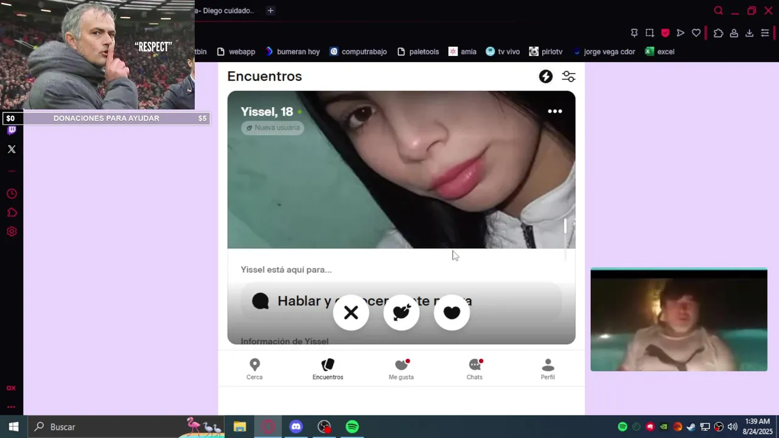Open the Me gusta tab
779x438 pixels.
(x=401, y=369)
